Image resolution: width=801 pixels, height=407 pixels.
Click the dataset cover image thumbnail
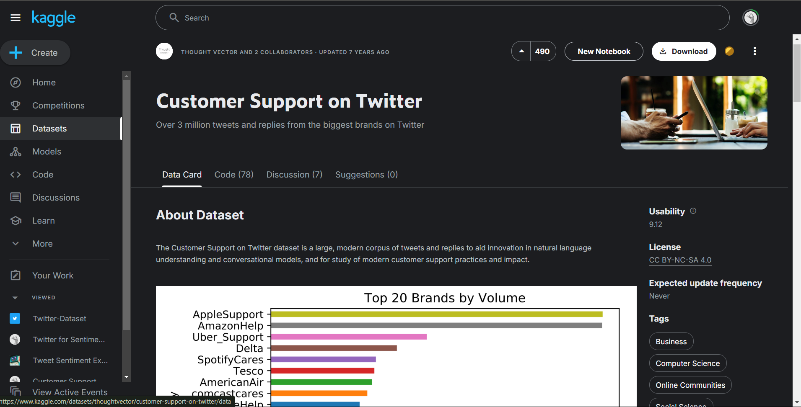pyautogui.click(x=694, y=113)
